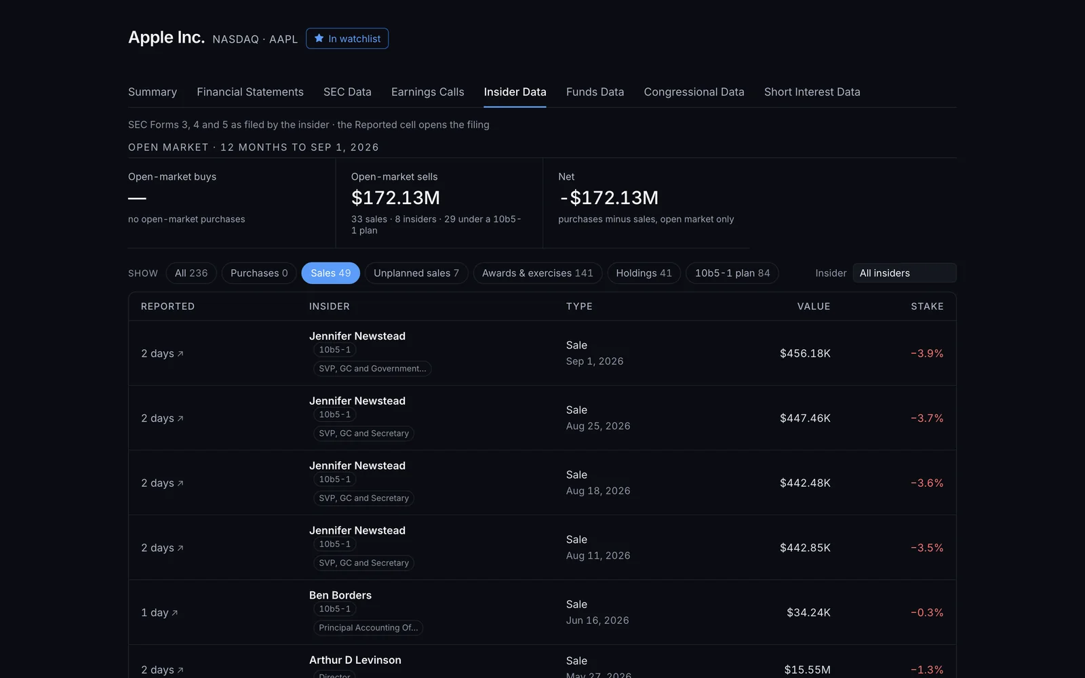
Task: Click the INSIDER column header
Action: click(x=330, y=306)
